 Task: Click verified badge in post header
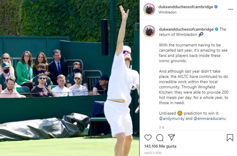216,7
